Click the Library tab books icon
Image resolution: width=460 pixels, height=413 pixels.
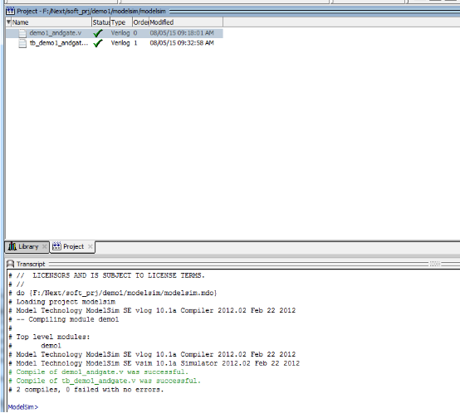pos(12,246)
